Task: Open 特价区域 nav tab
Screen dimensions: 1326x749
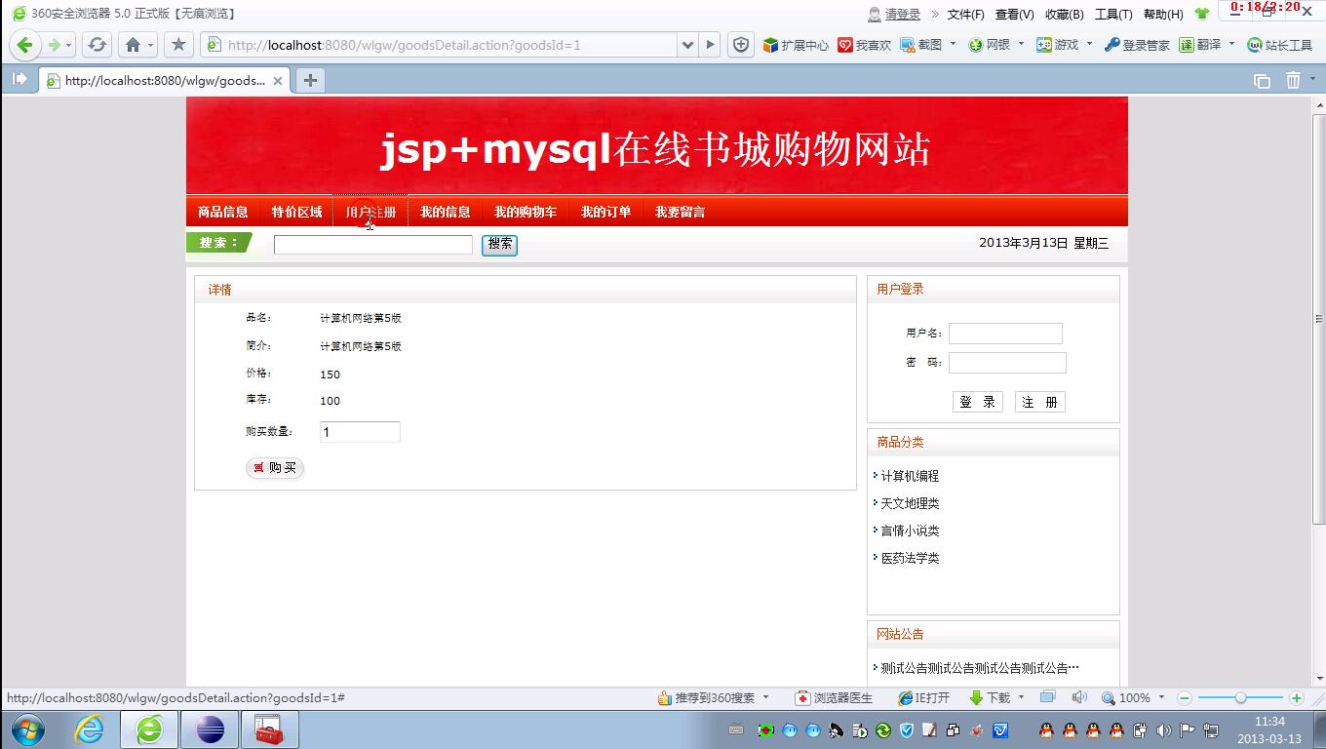Action: [x=296, y=212]
